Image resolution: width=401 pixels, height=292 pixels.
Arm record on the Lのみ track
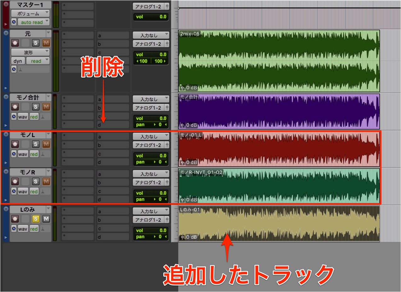pyautogui.click(x=15, y=219)
